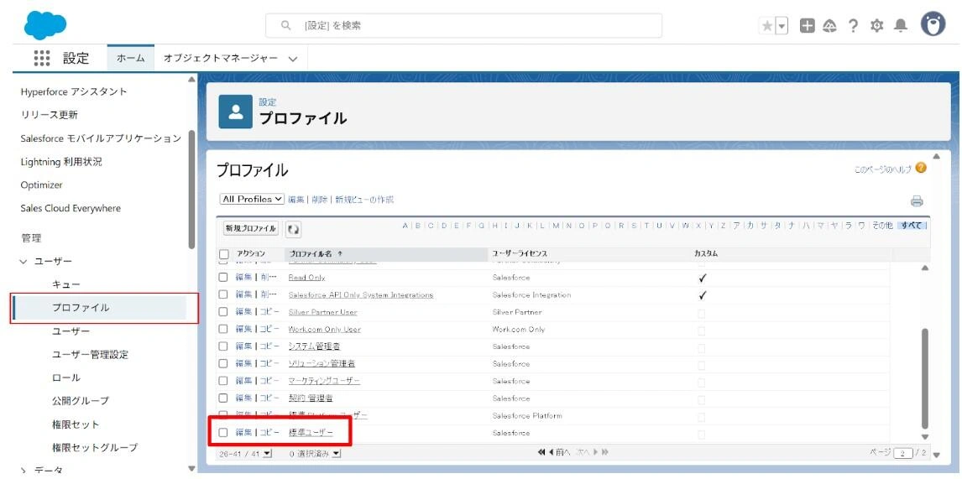Check Salesforce API Only System Integrations checkbox
The height and width of the screenshot is (479, 962).
(224, 295)
